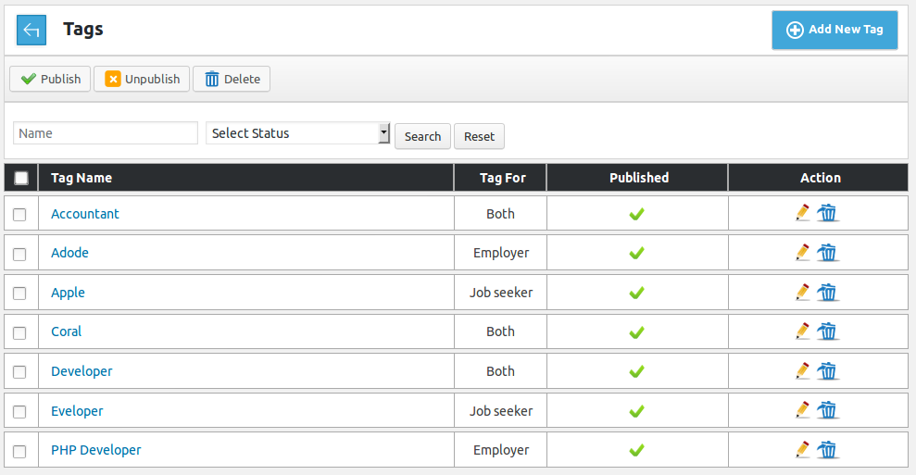
Task: Tick the checkbox next to Coral
Action: coord(19,333)
